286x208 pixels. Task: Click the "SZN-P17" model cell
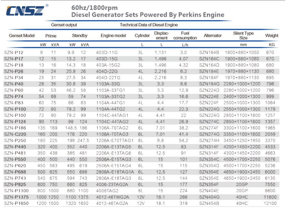point(14,59)
